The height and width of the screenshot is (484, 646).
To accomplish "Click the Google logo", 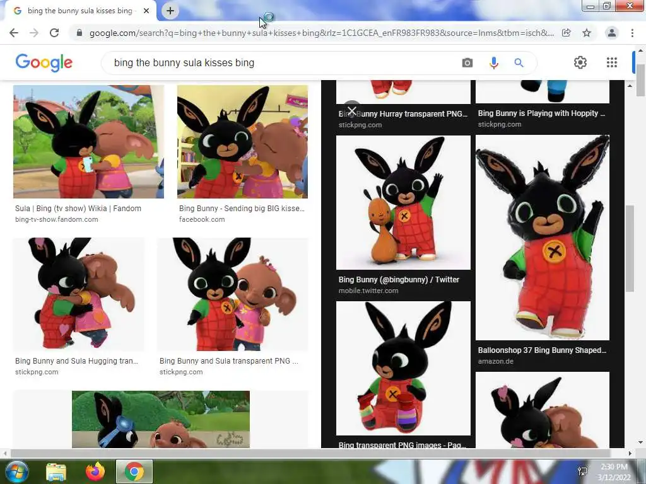I will 44,62.
